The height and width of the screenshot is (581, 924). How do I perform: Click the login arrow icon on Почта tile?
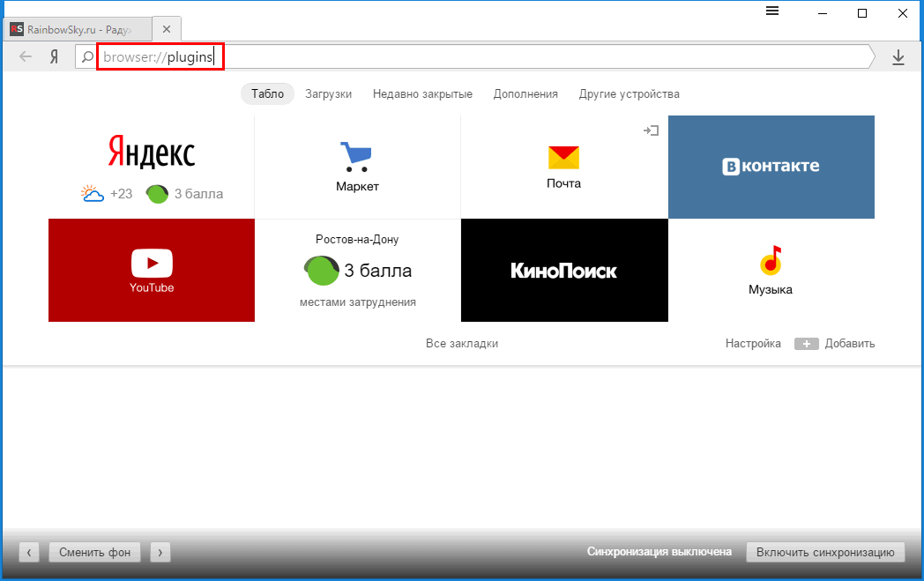pos(652,130)
